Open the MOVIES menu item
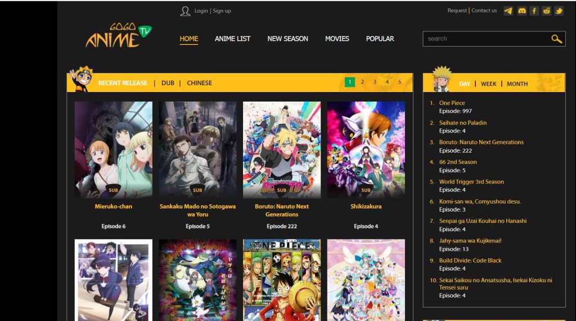This screenshot has width=576, height=321. pos(337,39)
